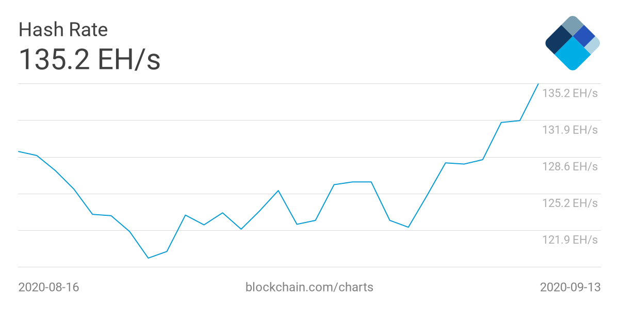Image resolution: width=619 pixels, height=309 pixels.
Task: Click the large 135.2 EH/s headline value
Action: (x=89, y=59)
